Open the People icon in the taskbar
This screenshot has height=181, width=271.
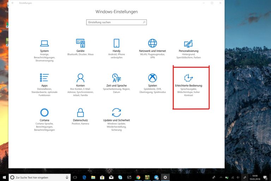coord(214,177)
